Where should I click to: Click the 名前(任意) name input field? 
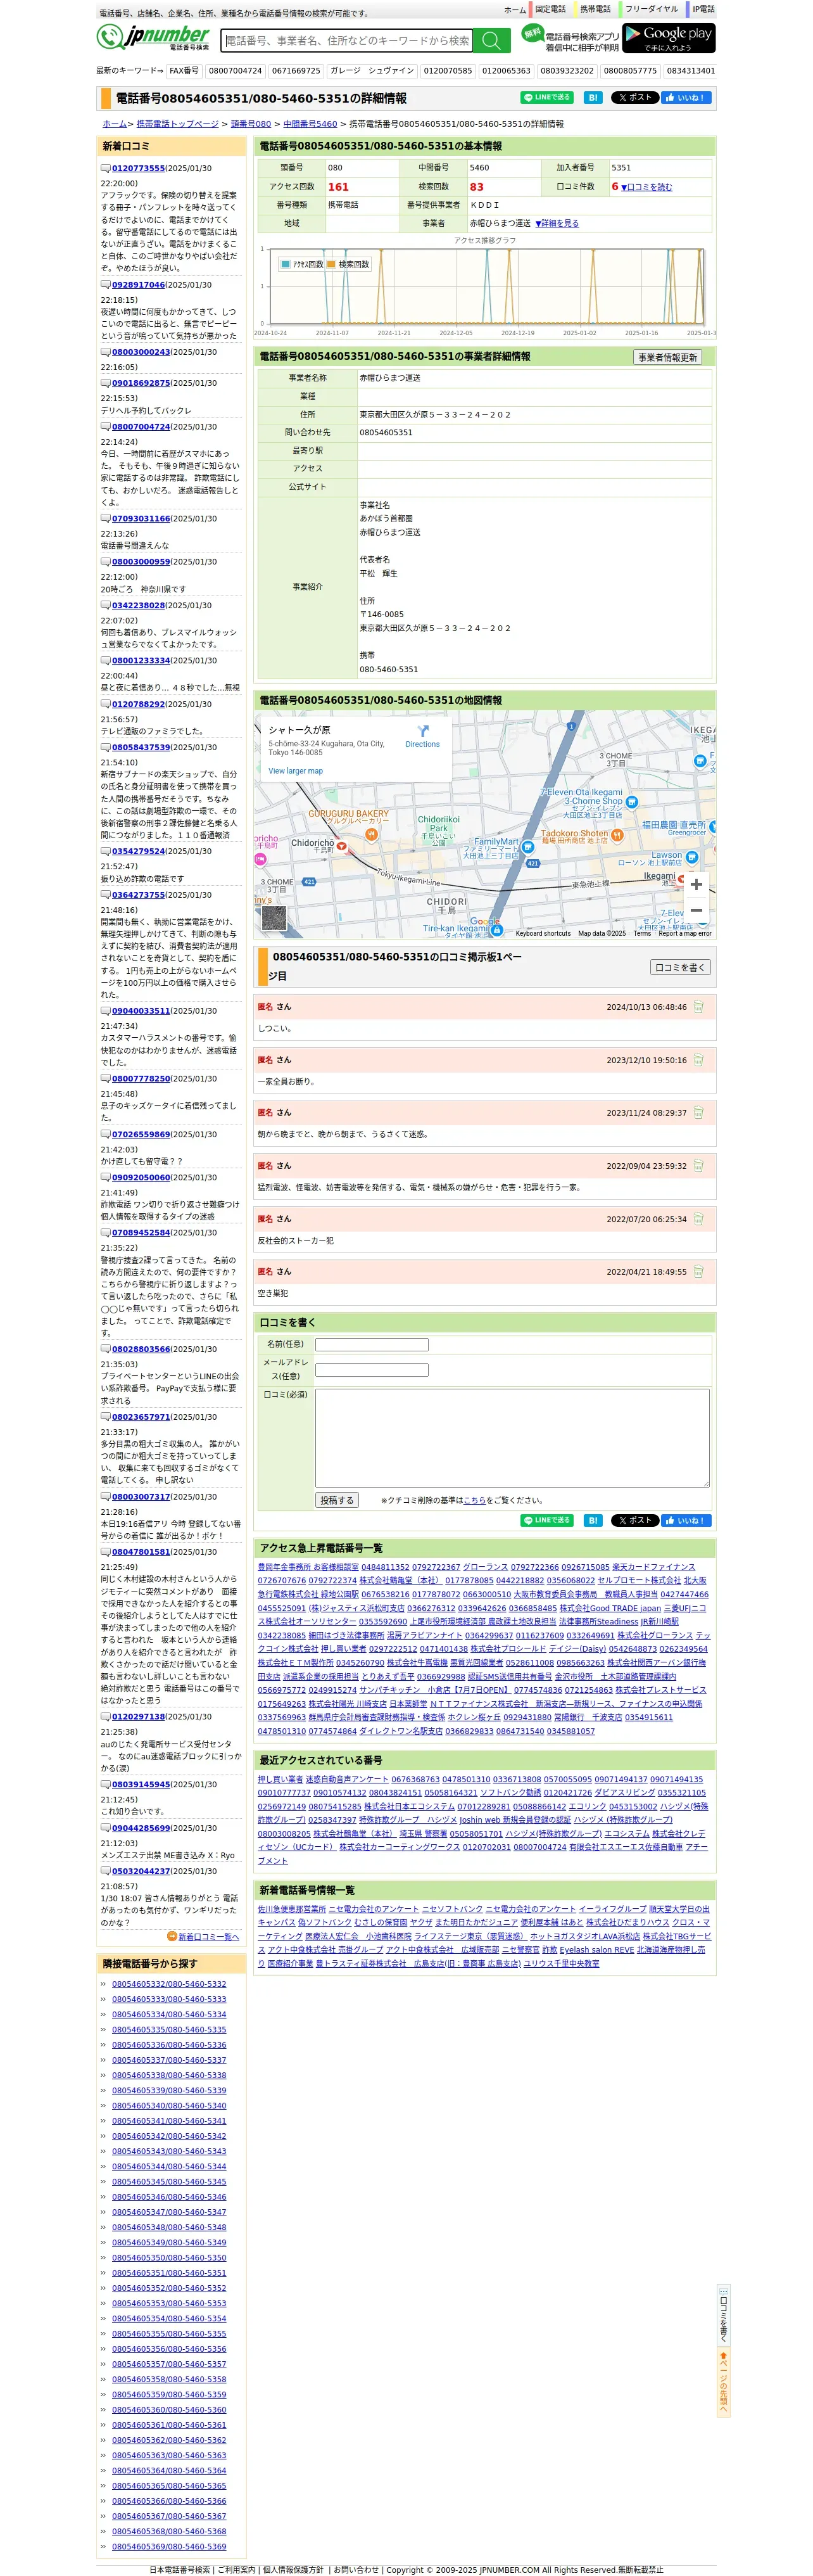coord(372,1345)
